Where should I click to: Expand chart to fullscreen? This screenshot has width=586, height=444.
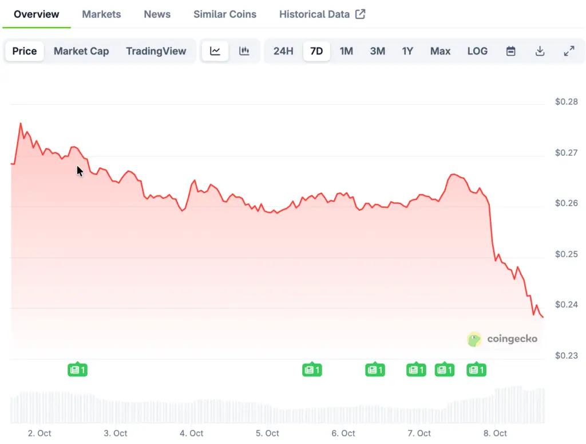[569, 51]
